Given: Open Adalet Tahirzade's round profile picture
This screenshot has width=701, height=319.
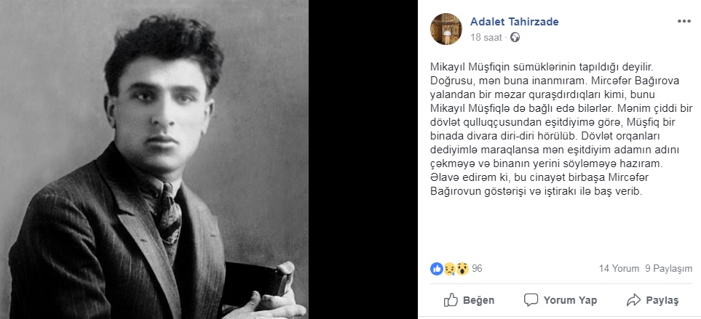Looking at the screenshot, I should (445, 29).
